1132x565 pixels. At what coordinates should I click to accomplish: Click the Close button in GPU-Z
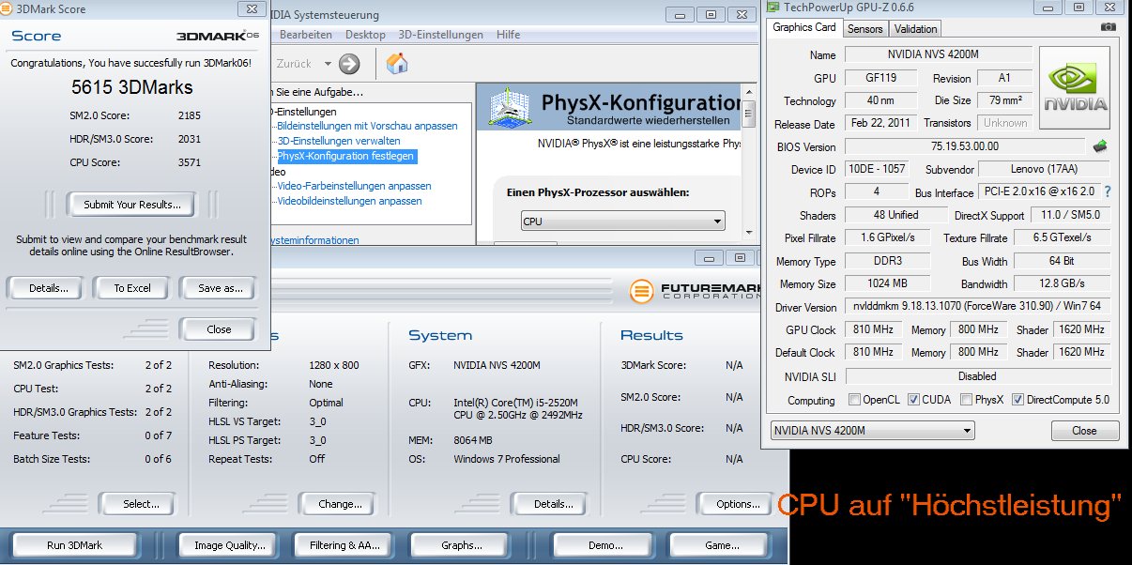pos(1084,431)
